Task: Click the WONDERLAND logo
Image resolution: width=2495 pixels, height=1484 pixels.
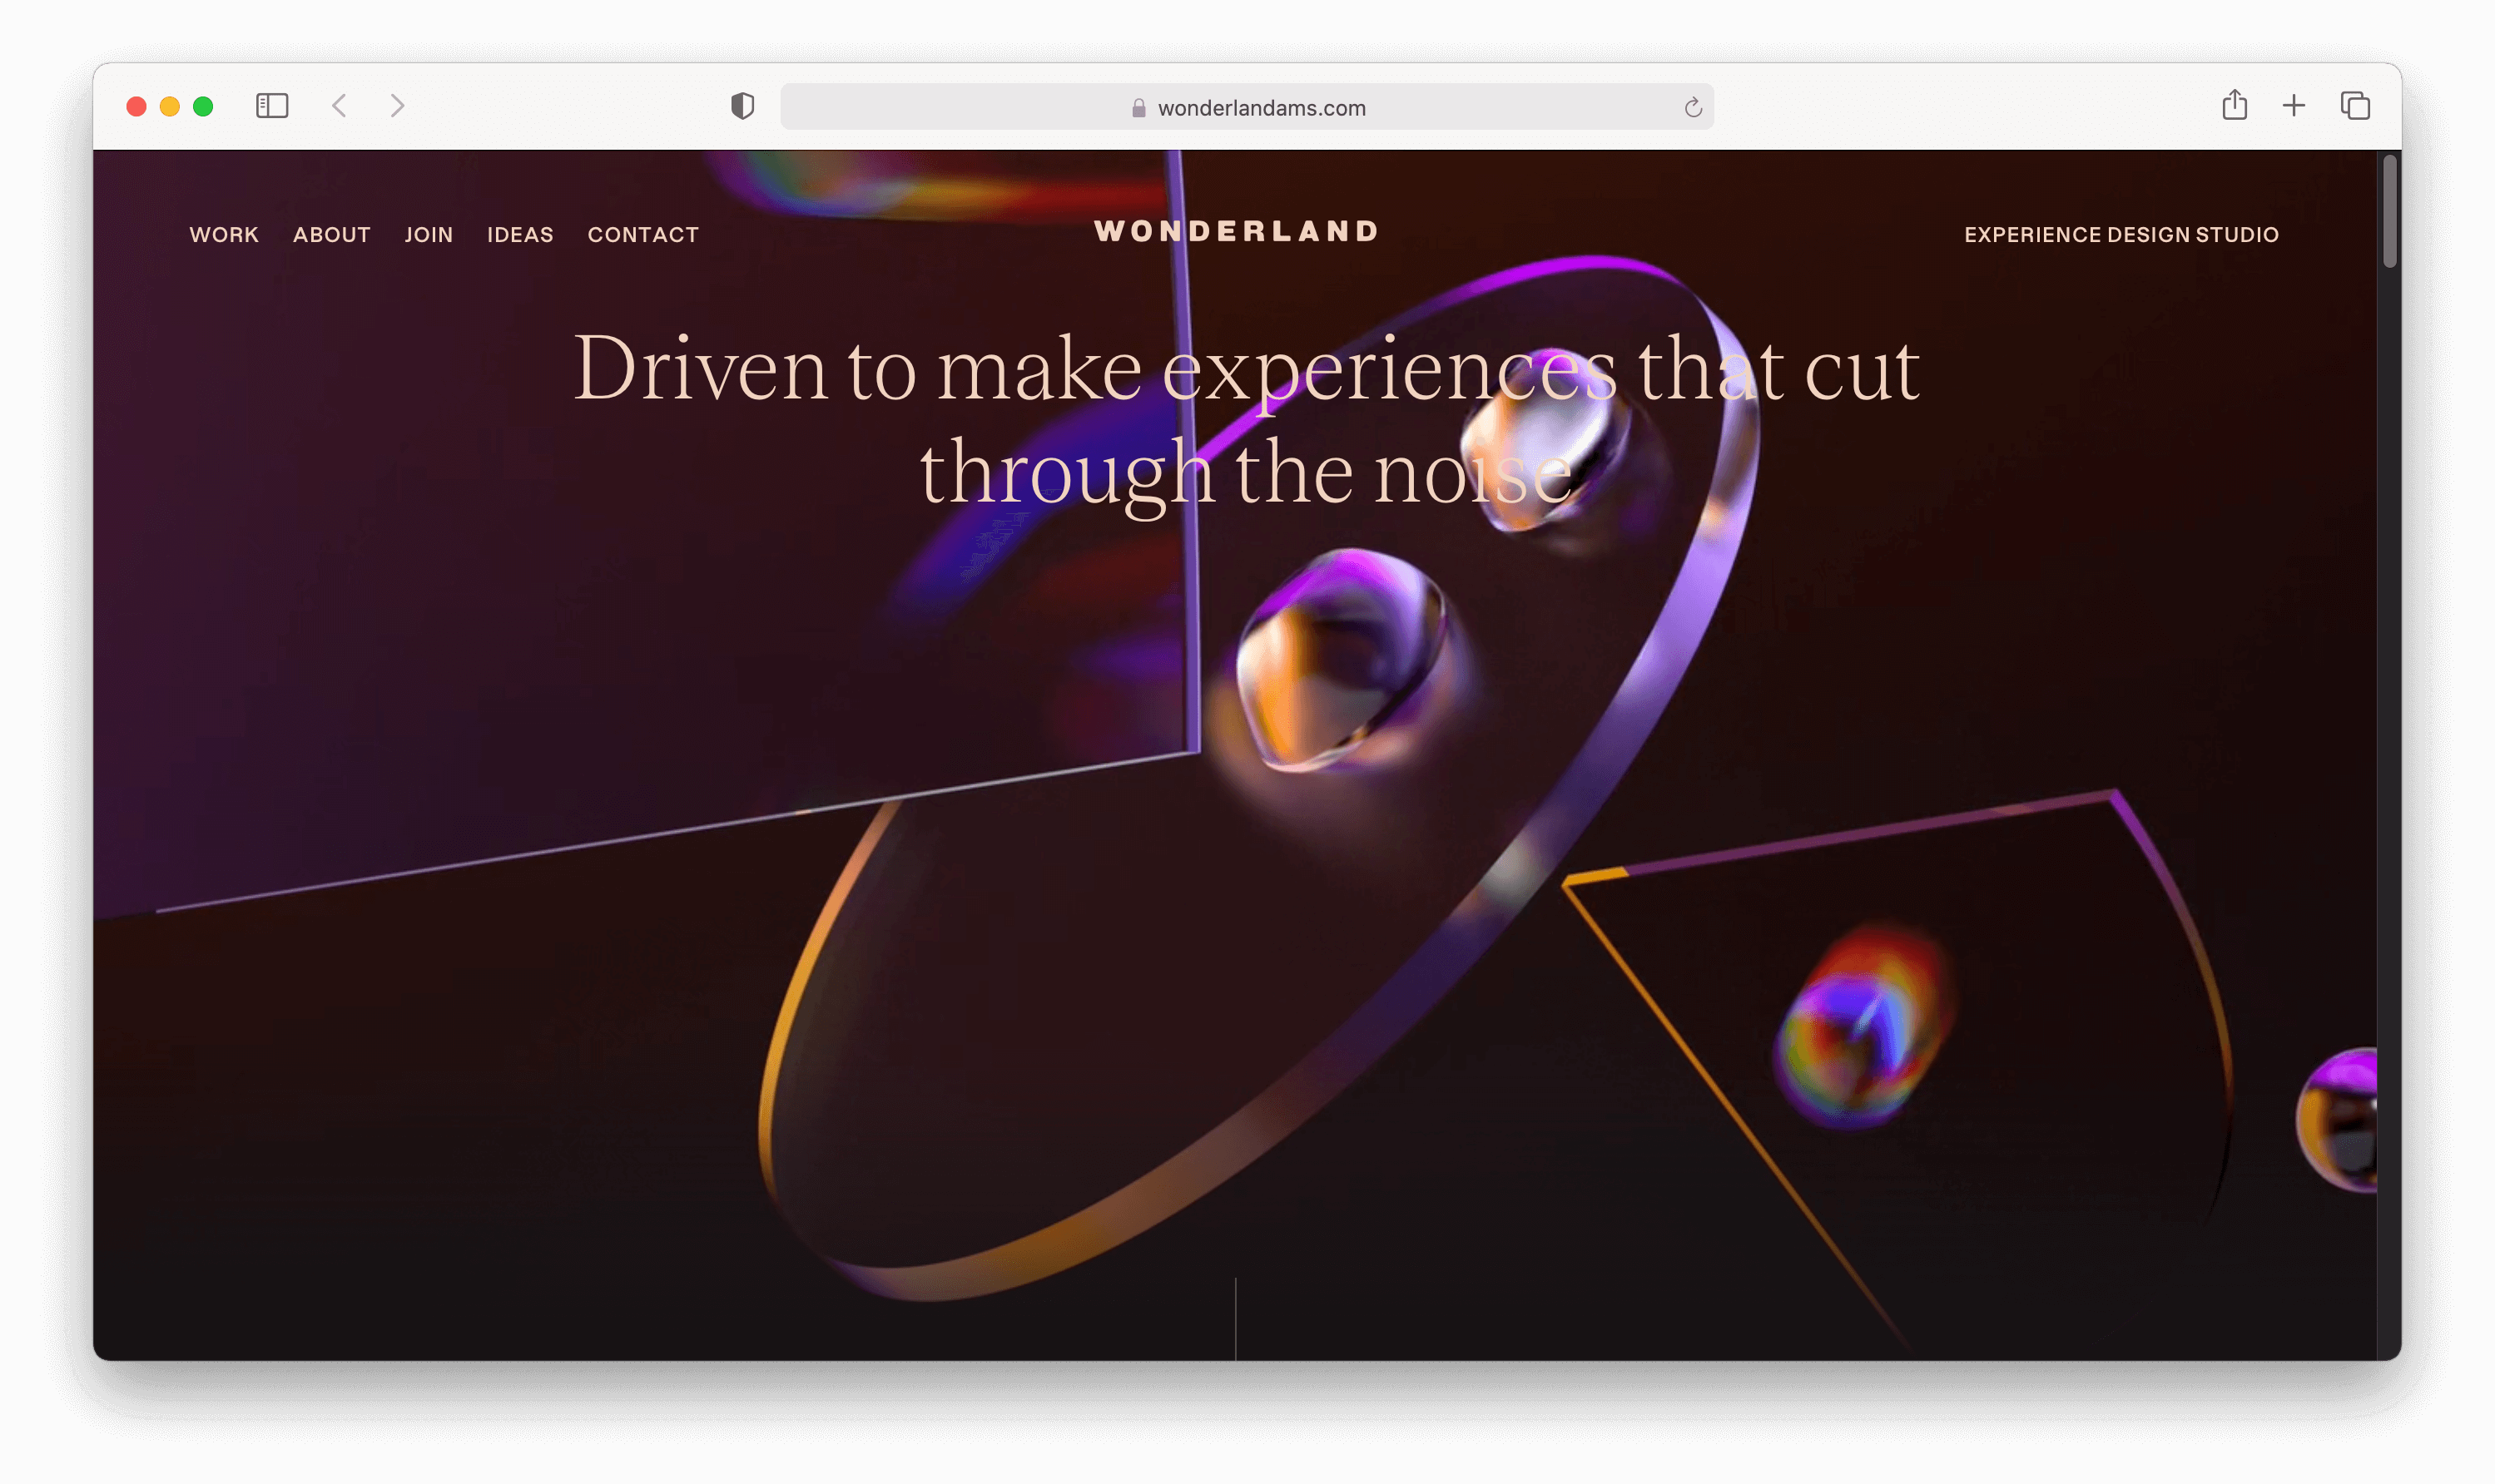Action: coord(1237,232)
